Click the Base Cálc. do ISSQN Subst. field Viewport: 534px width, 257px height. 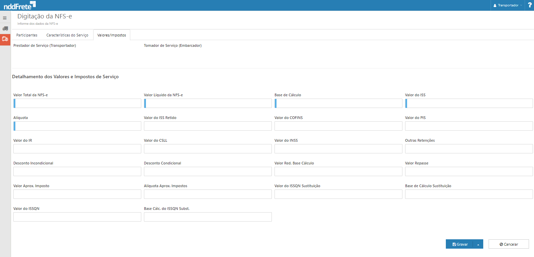[x=208, y=217]
